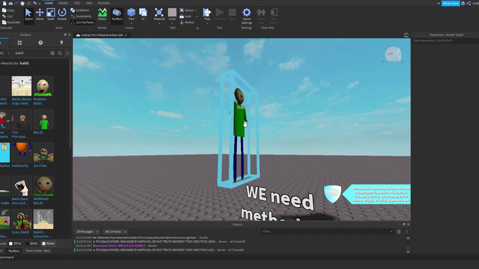Click the Filter Properties search field

445,41
